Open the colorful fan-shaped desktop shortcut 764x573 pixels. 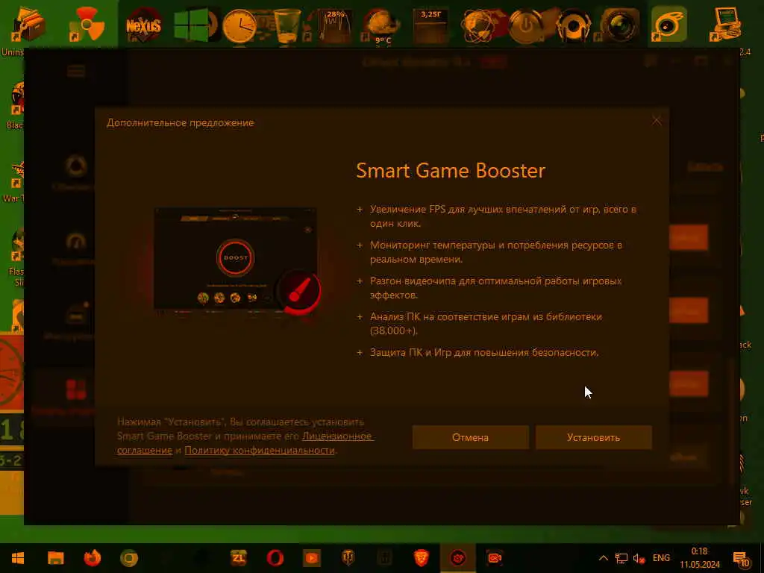[x=88, y=23]
